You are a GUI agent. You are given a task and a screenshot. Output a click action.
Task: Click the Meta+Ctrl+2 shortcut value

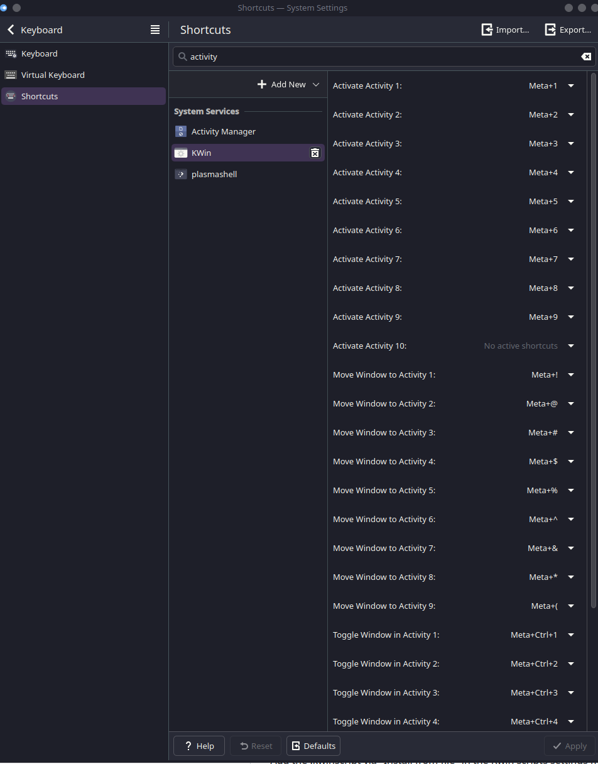point(534,663)
